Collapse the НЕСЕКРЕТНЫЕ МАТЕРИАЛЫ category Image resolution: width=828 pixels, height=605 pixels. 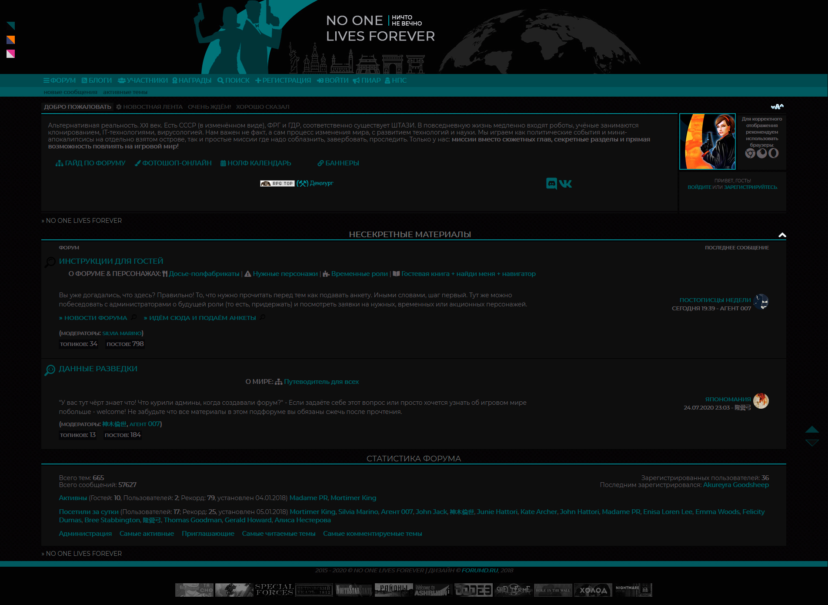pos(782,235)
